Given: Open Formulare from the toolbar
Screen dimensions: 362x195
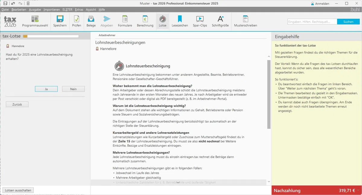Looking at the screenshot, I should click(125, 21).
